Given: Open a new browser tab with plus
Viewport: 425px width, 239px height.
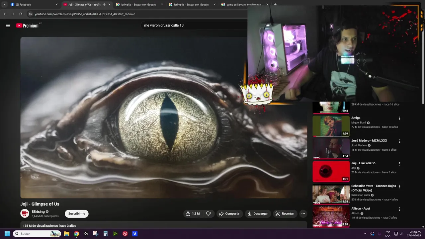Looking at the screenshot, I should (x=275, y=5).
